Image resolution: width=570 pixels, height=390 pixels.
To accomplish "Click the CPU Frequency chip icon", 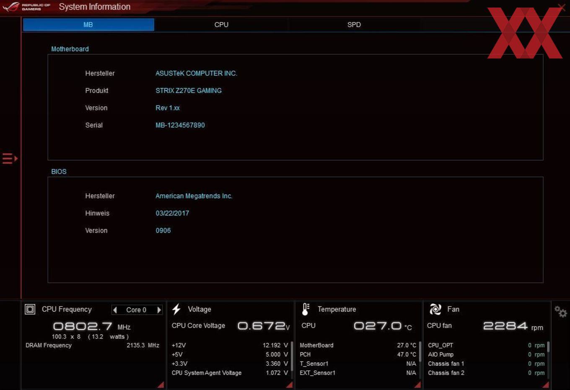I will (x=30, y=309).
